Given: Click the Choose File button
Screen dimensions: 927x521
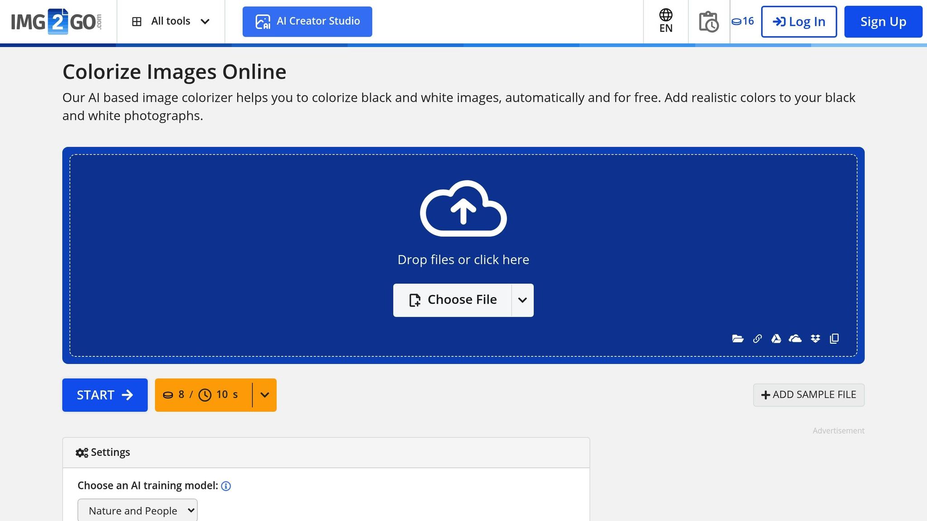Looking at the screenshot, I should click(x=452, y=300).
